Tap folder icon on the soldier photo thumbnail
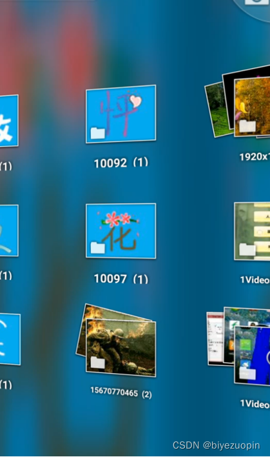The width and height of the screenshot is (270, 457). [97, 363]
